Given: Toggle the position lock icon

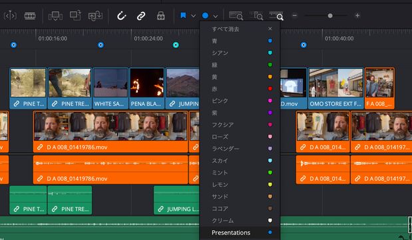Looking at the screenshot, I should tap(161, 16).
